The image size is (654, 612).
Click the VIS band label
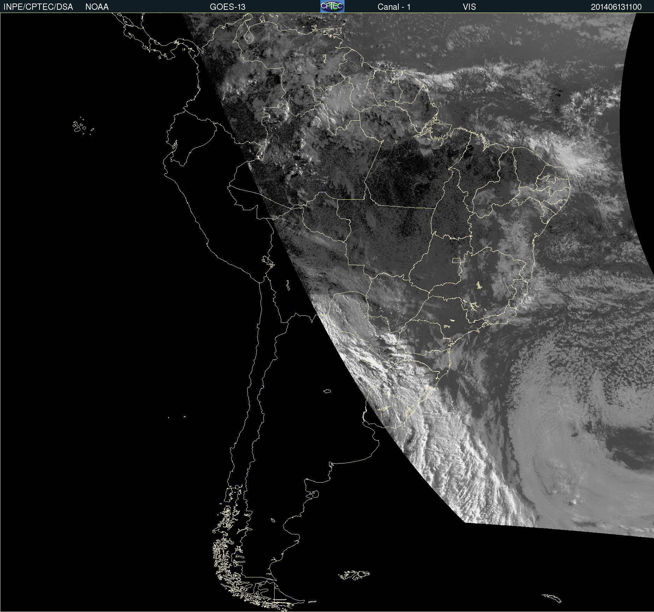coord(469,7)
